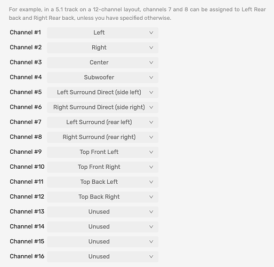The image size is (274, 267).
Task: Click the Channel #9 label
Action: [x=26, y=152]
